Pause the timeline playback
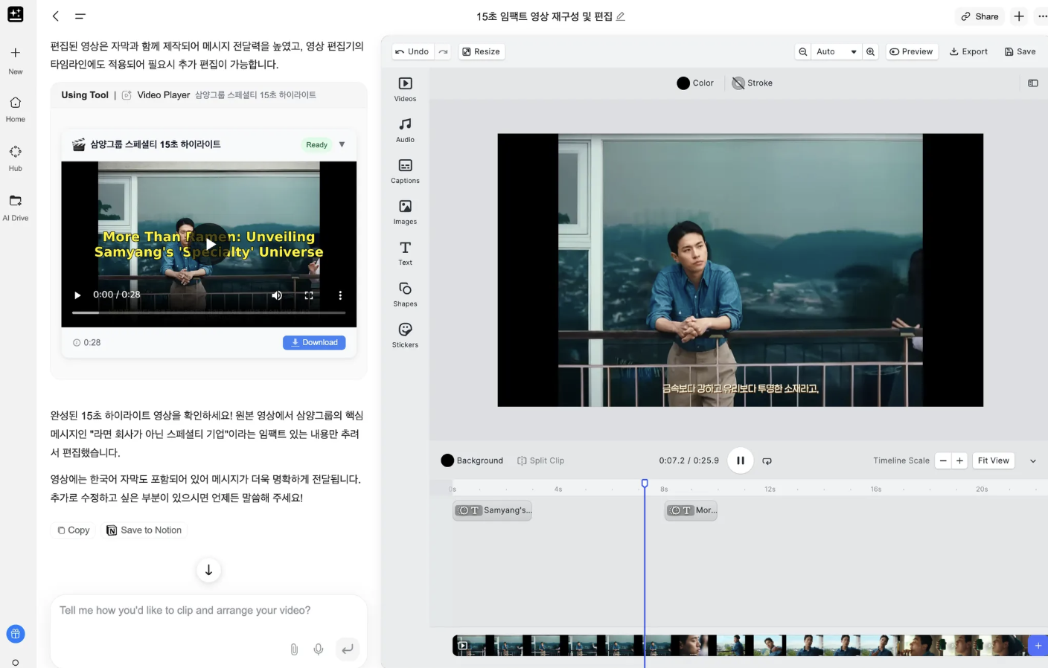The width and height of the screenshot is (1048, 668). (740, 460)
